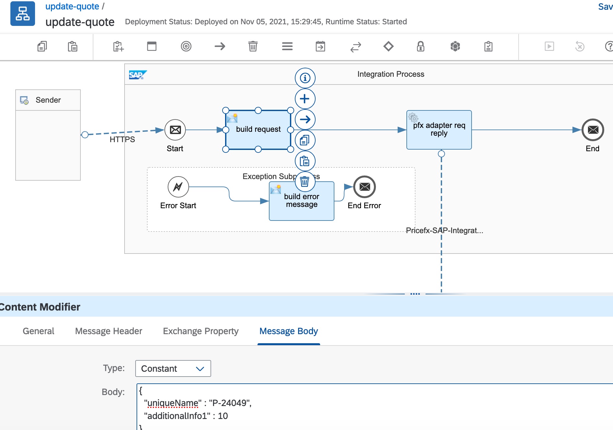Click the copy icon in top toolbar
This screenshot has width=613, height=430.
pyautogui.click(x=42, y=46)
